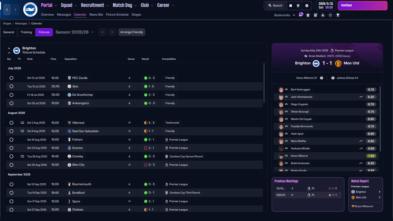
Task: Click the fixture list vertical scrollbar
Action: coord(264,83)
